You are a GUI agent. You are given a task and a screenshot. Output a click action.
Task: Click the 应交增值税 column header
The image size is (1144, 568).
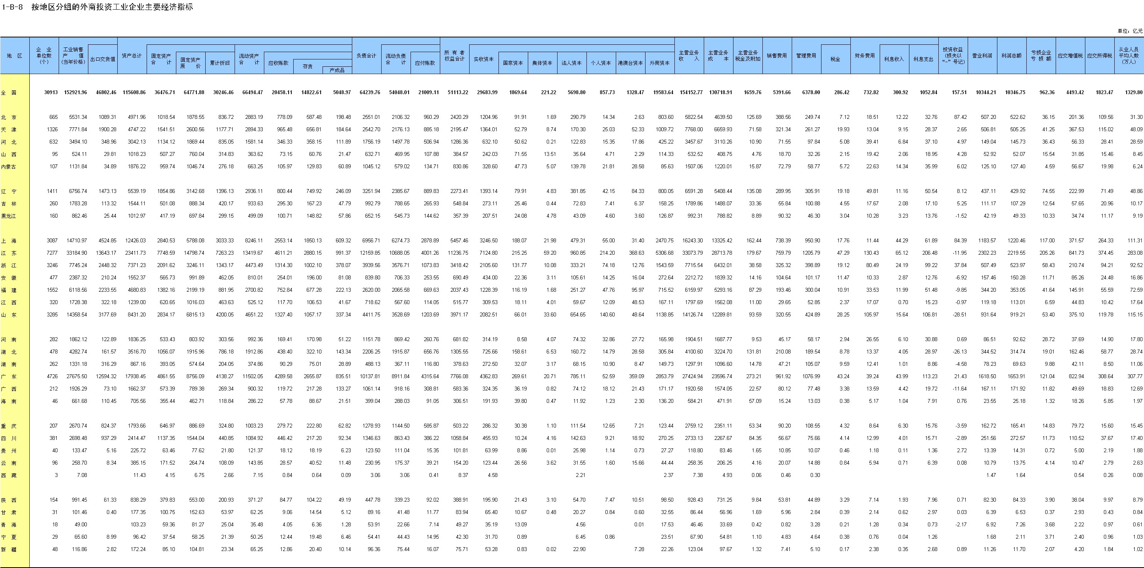(1070, 56)
